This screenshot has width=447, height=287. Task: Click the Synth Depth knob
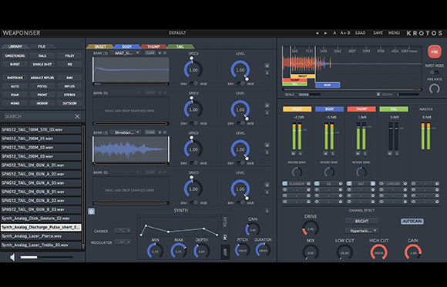coord(202,251)
